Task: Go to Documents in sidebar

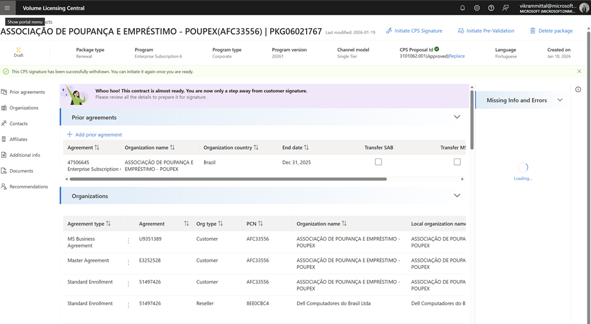Action: click(18, 171)
